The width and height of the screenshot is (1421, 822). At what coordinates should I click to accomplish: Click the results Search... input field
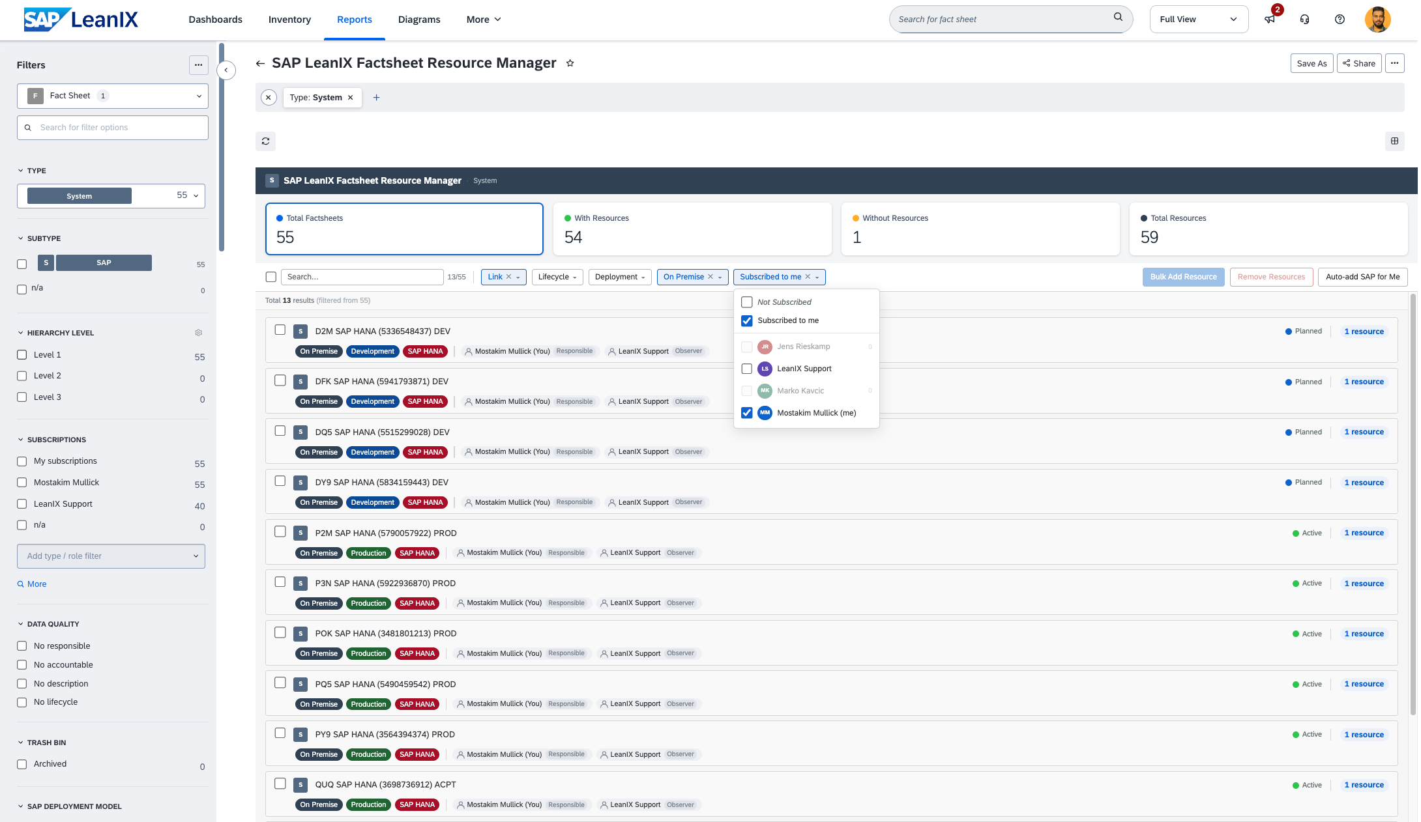pyautogui.click(x=362, y=277)
